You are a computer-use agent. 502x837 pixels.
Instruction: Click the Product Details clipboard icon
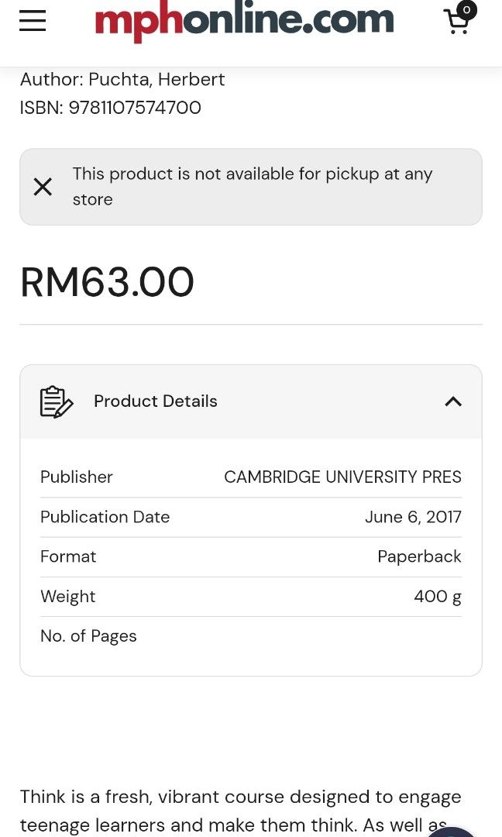(55, 401)
